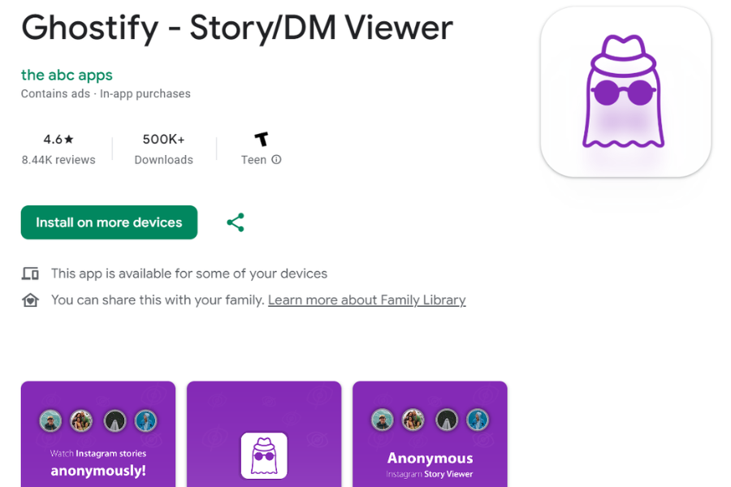
Task: Click the 500K+ downloads count
Action: (163, 140)
